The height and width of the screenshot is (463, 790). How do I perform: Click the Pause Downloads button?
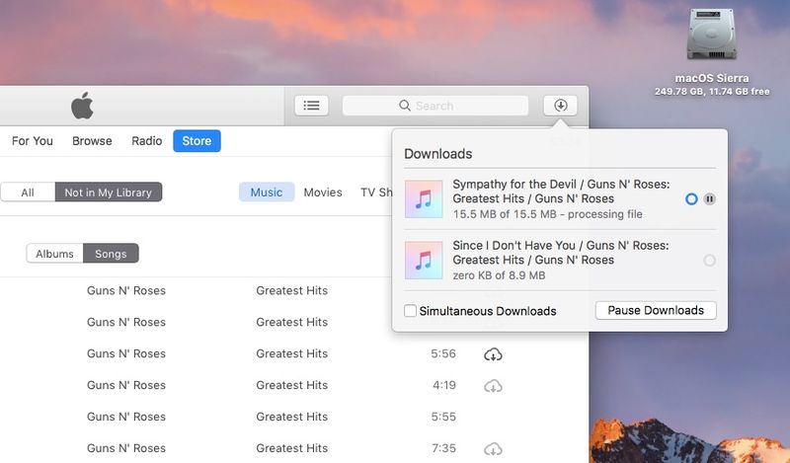point(656,310)
